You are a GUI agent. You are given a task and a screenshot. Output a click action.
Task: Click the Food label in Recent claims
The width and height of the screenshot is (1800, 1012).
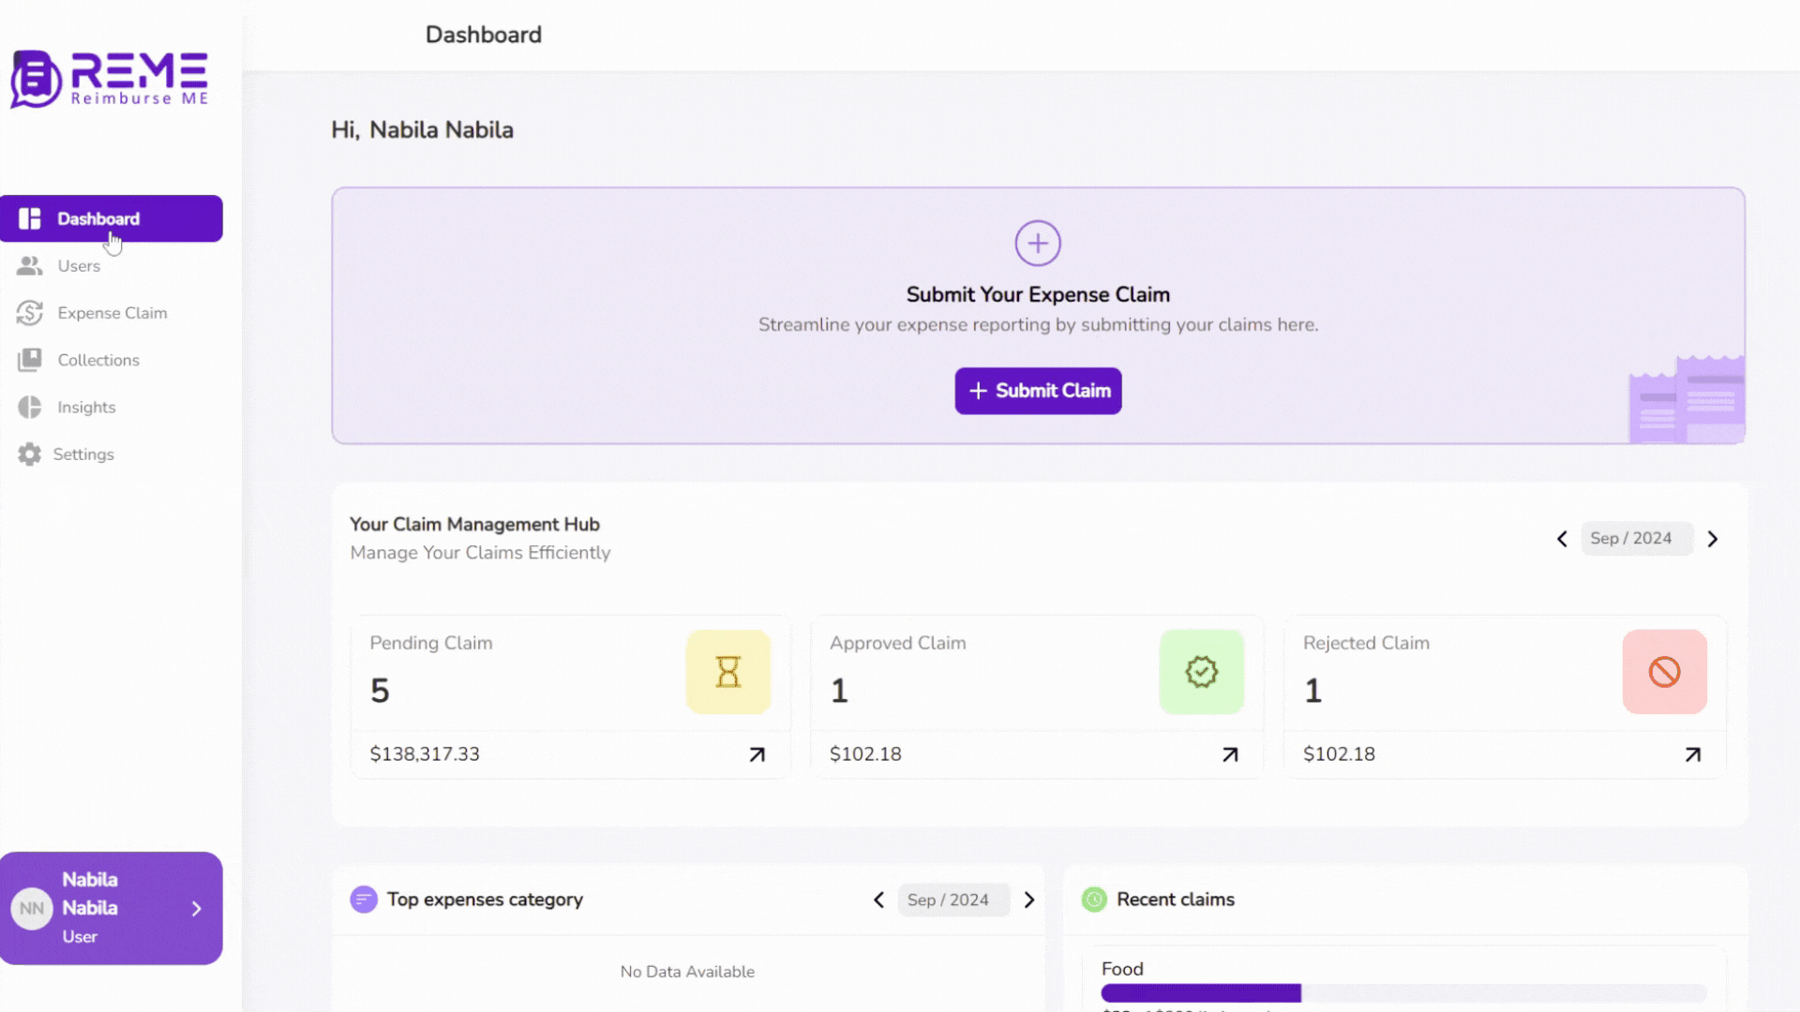tap(1122, 969)
